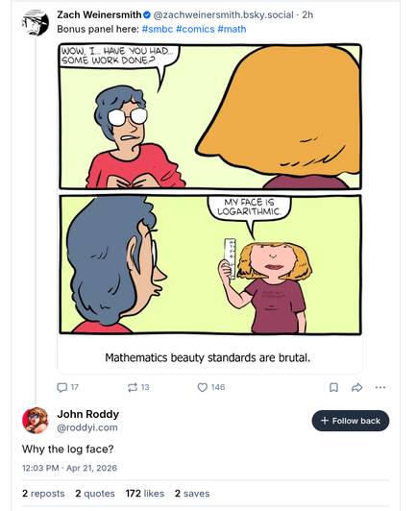Open Zach Weinersmith's avatar picture
The height and width of the screenshot is (511, 416).
click(36, 22)
